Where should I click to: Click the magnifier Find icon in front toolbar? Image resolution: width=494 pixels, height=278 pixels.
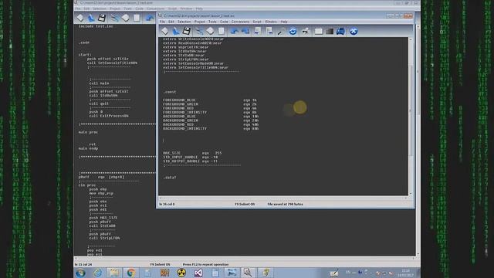pos(281,31)
